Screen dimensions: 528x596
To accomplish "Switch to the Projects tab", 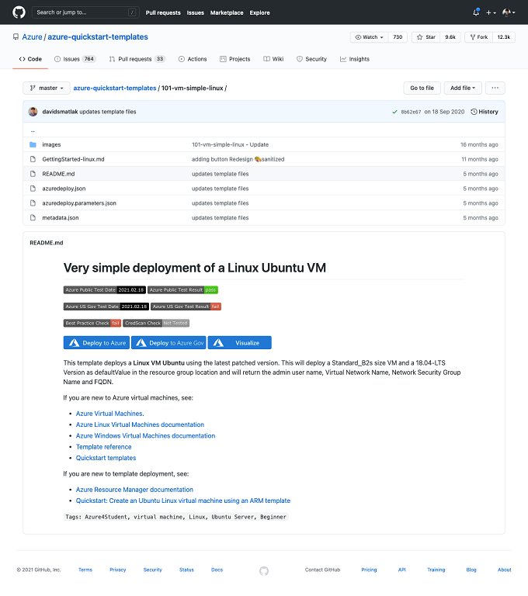I will coord(235,59).
